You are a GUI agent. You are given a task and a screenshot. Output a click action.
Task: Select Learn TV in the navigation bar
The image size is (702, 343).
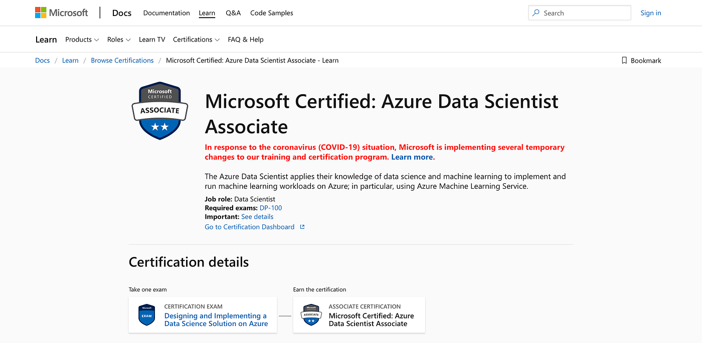(152, 40)
